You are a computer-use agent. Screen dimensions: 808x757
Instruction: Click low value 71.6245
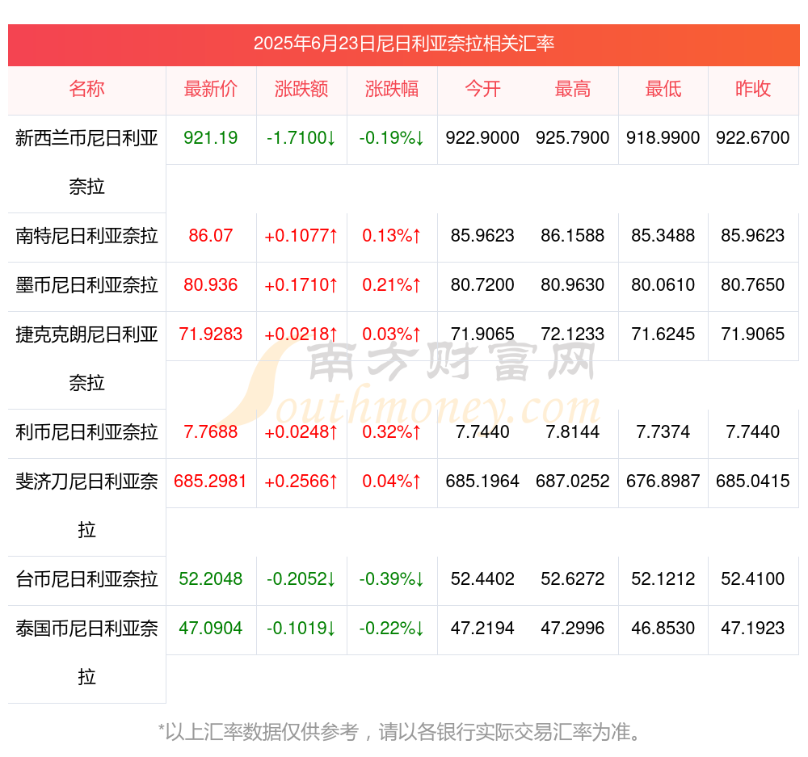pyautogui.click(x=663, y=334)
